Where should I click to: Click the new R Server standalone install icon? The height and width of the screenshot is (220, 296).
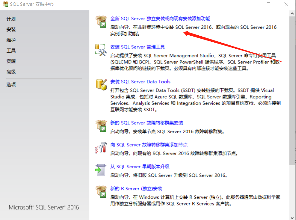click(101, 192)
